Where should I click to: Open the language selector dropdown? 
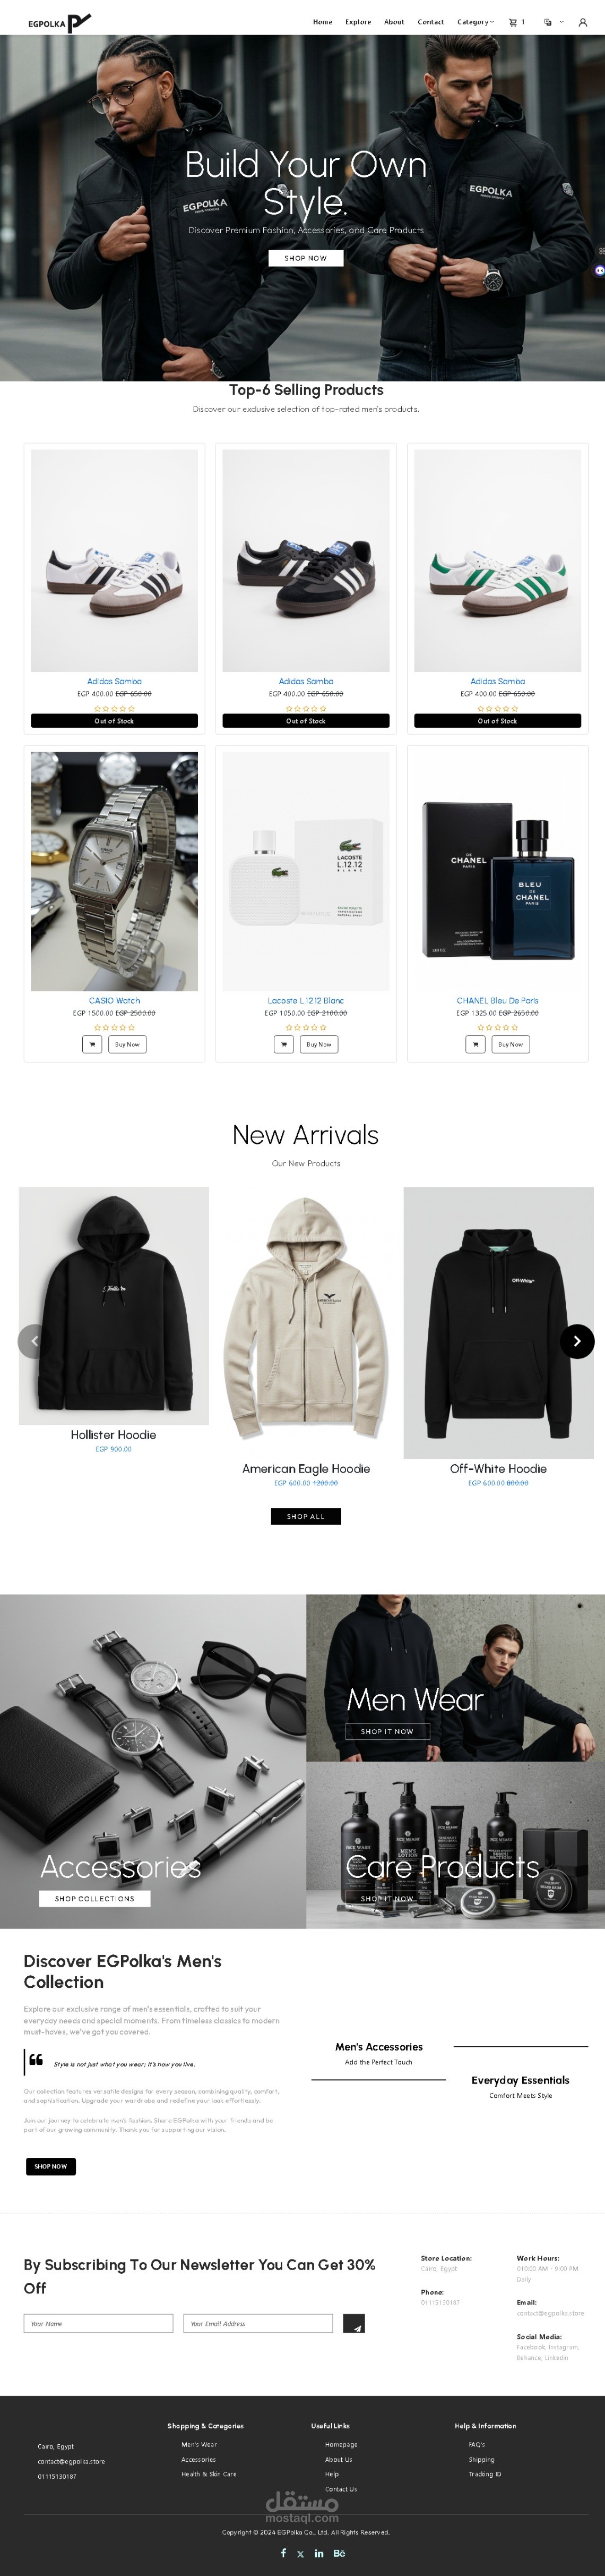tap(553, 22)
